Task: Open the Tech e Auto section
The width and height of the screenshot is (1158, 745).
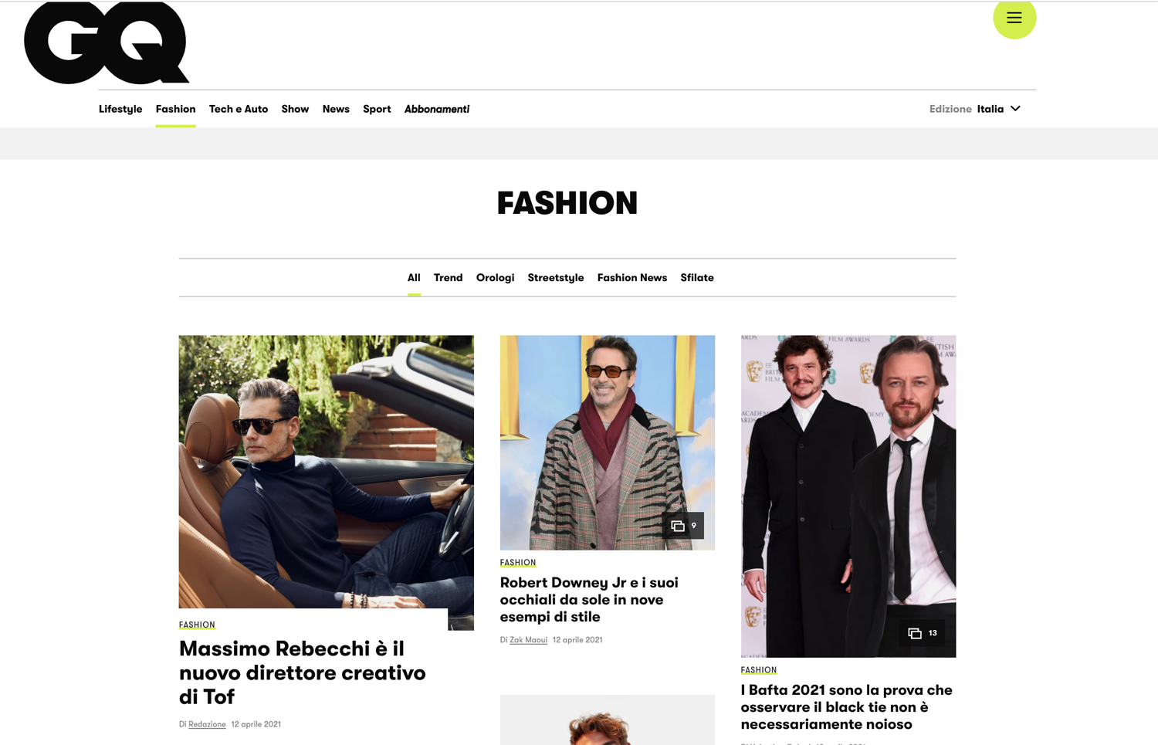Action: click(x=238, y=109)
